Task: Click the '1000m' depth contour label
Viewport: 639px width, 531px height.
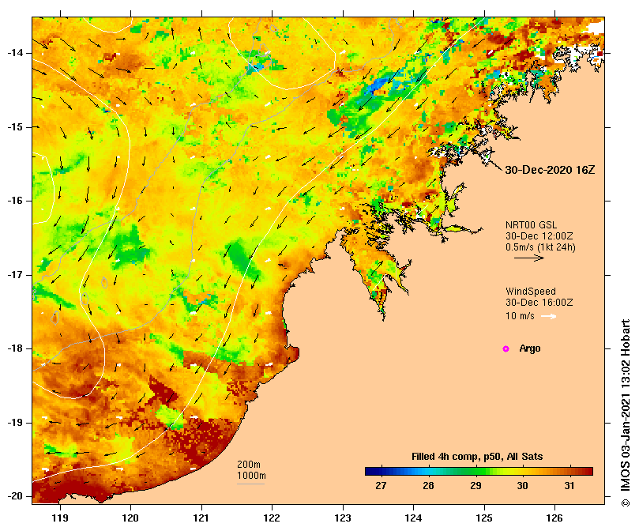Action: 251,476
